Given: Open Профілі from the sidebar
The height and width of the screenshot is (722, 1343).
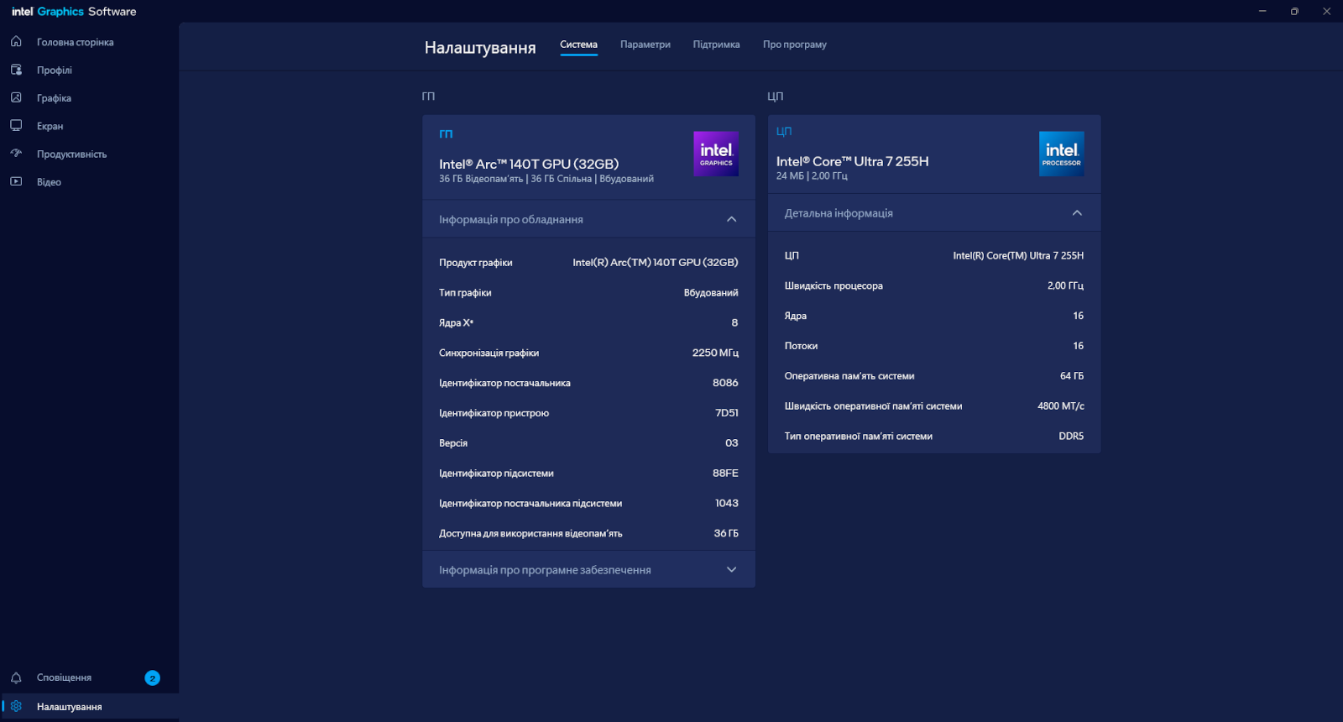Looking at the screenshot, I should (x=55, y=71).
